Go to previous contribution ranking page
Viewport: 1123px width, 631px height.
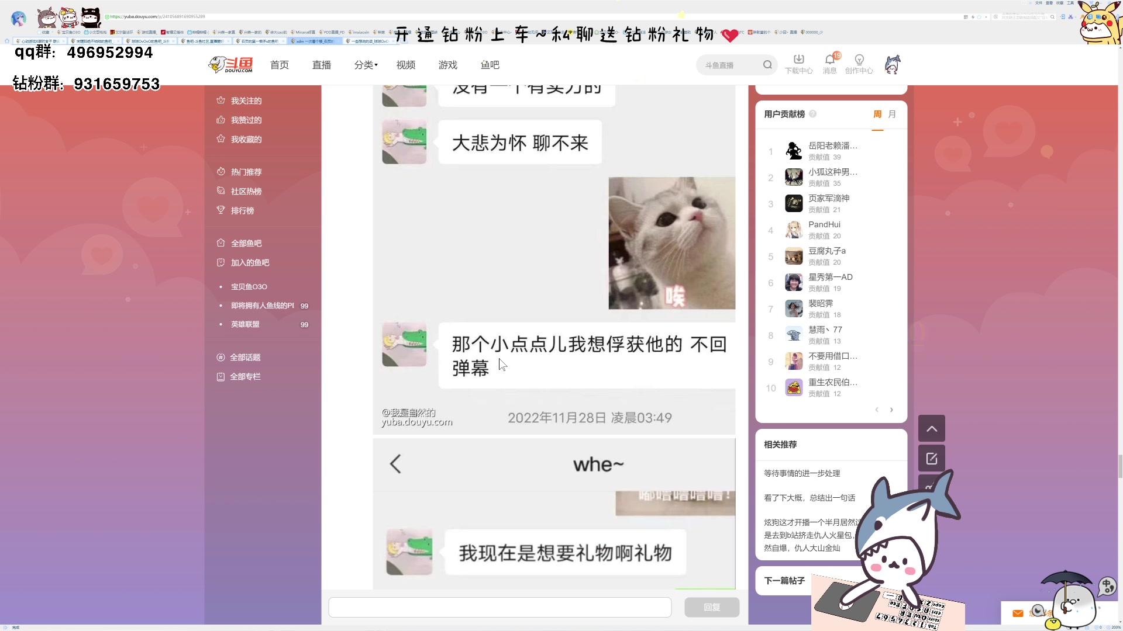click(x=877, y=410)
